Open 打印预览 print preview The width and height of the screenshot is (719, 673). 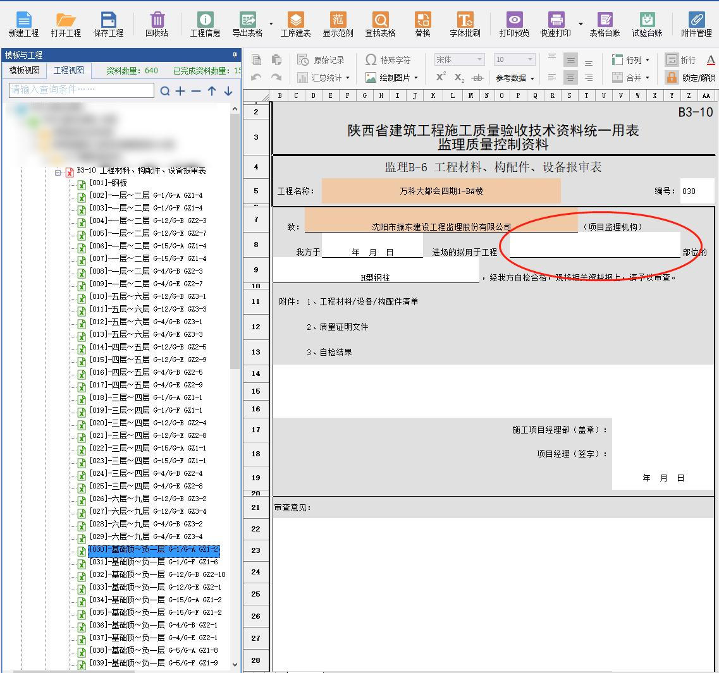coord(514,24)
